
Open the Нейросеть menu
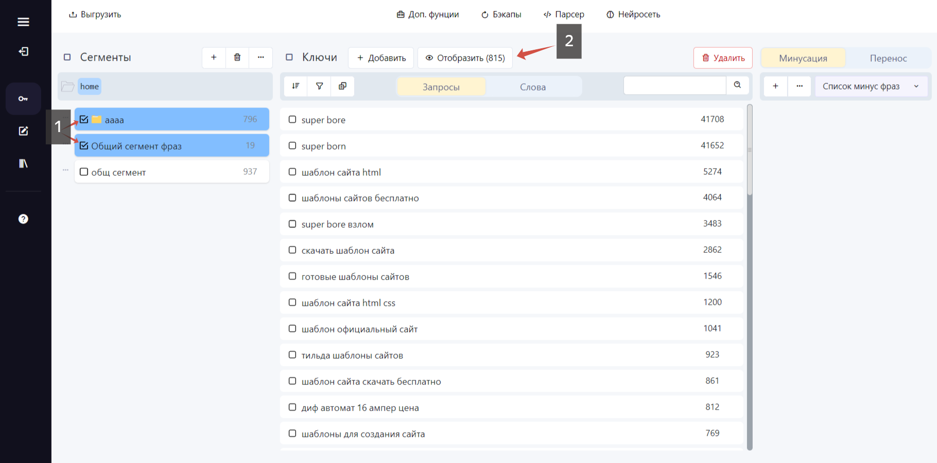tap(633, 14)
